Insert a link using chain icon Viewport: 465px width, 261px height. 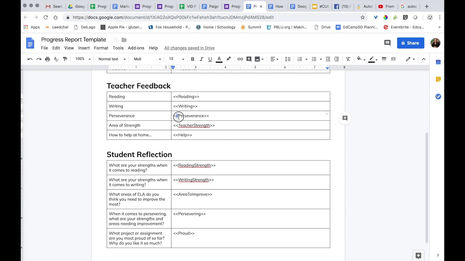(240, 59)
